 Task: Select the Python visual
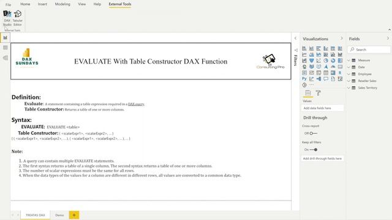click(x=304, y=79)
